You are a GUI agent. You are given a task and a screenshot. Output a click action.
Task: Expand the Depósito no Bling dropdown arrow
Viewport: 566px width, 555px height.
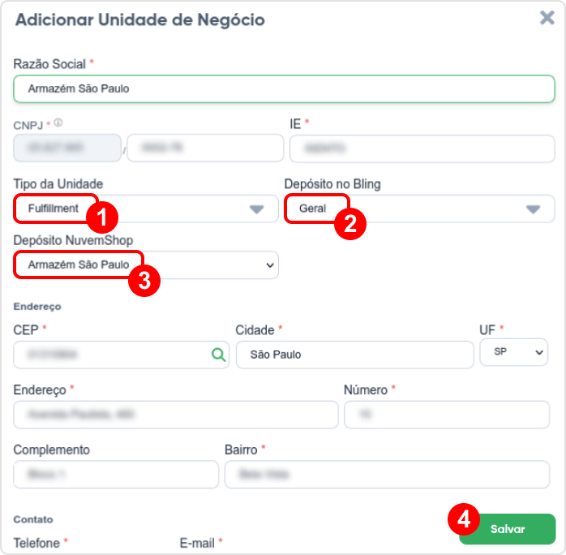pyautogui.click(x=533, y=209)
